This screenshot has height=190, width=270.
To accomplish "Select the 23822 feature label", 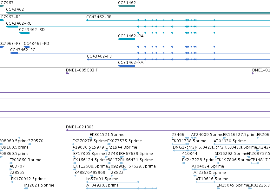I will click(x=117, y=173).
